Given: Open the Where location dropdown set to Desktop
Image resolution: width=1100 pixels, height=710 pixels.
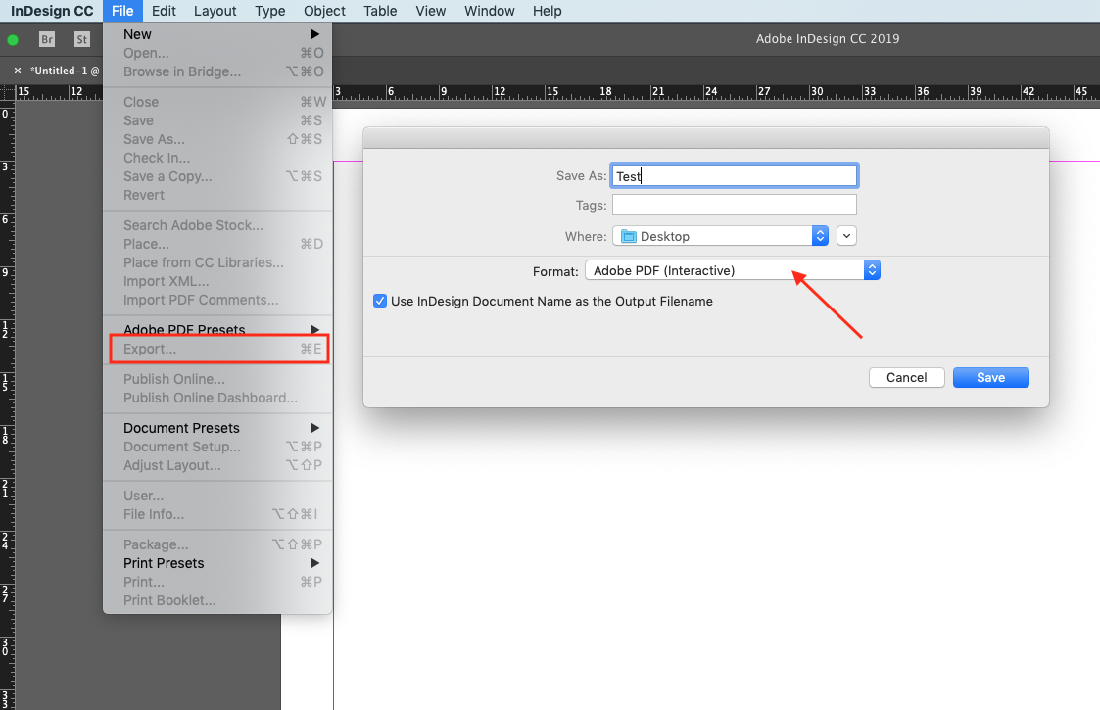Looking at the screenshot, I should pyautogui.click(x=720, y=236).
